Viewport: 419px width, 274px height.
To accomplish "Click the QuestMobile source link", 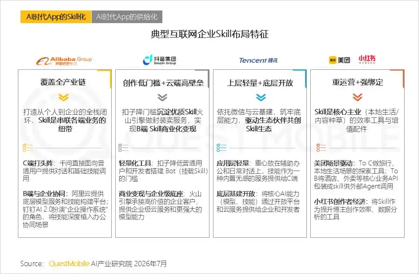I will coord(69,264).
